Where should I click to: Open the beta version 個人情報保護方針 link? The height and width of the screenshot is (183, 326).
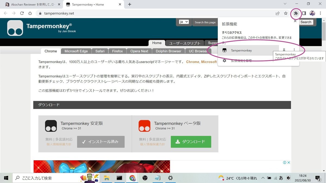[152, 144]
